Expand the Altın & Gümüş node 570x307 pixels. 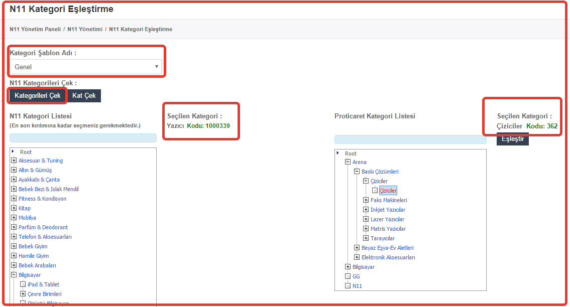[14, 170]
